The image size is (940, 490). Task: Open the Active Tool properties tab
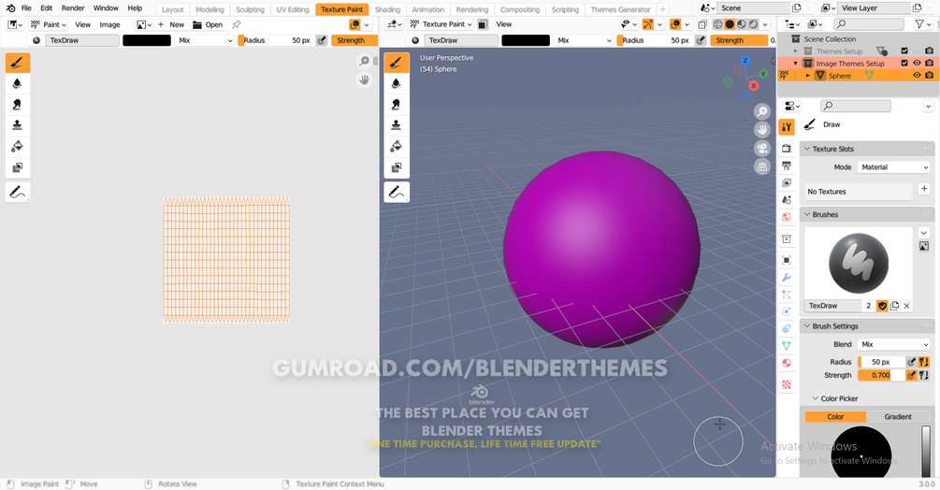click(x=787, y=127)
